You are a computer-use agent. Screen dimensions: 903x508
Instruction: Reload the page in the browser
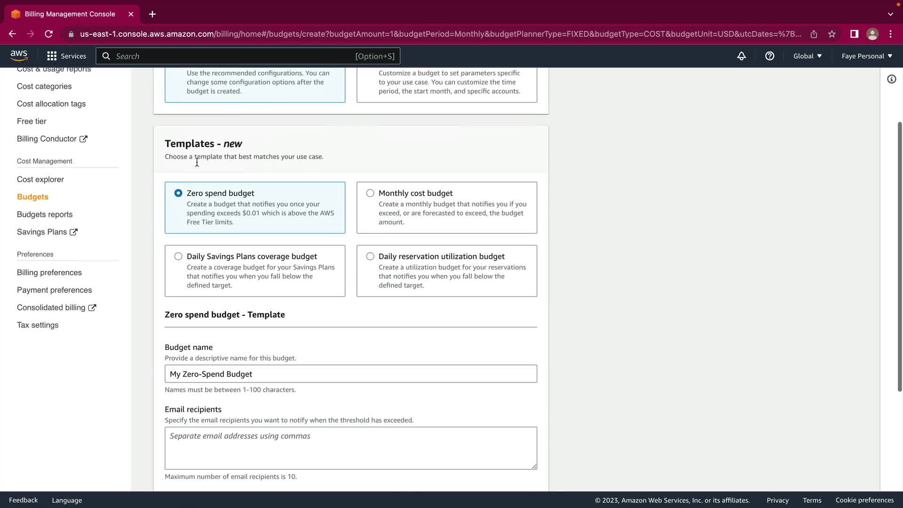click(x=48, y=34)
